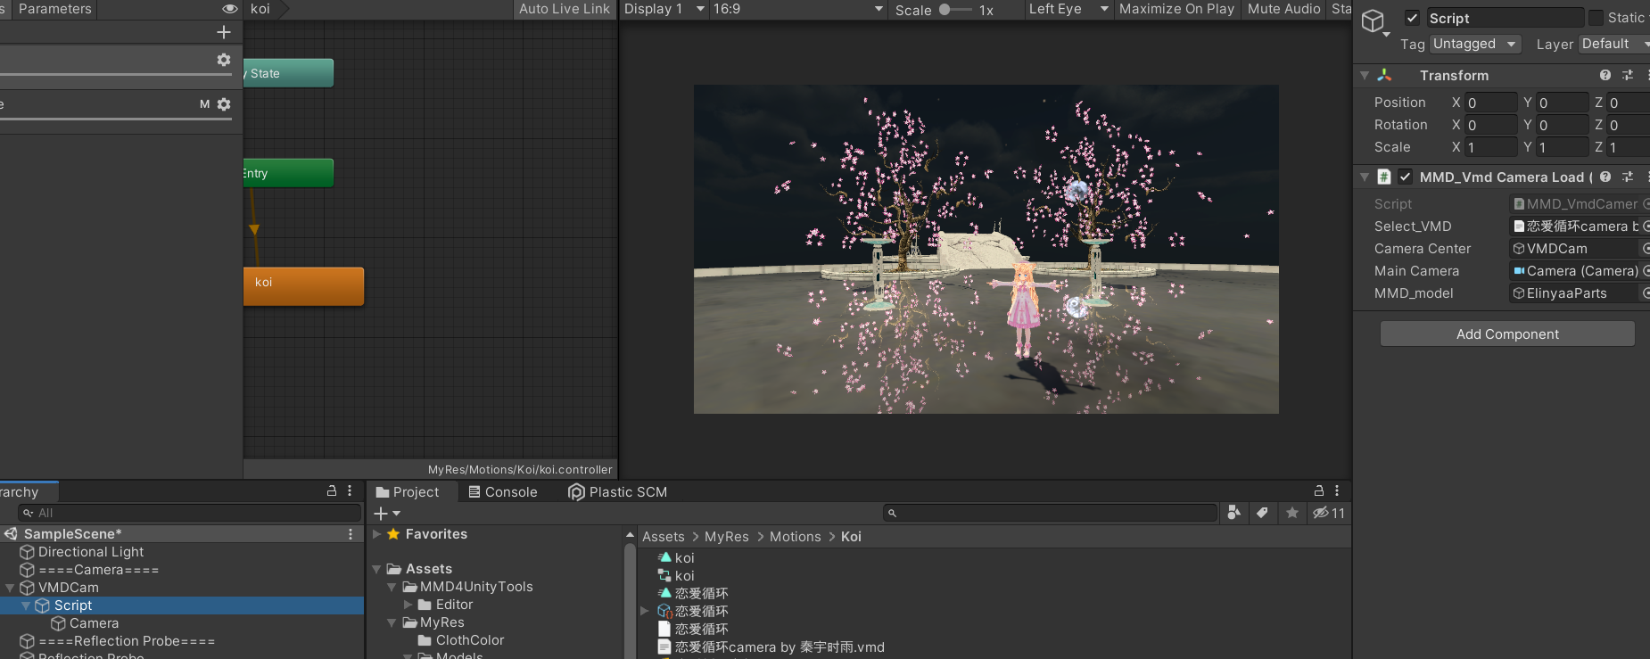
Task: Open Transform component preset selector icon
Action: pos(1628,76)
